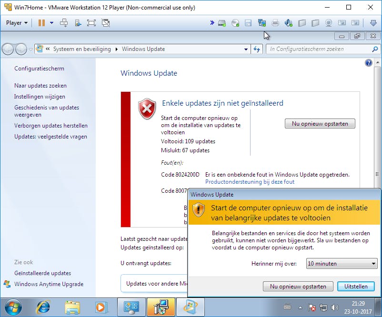The height and width of the screenshot is (317, 382).
Task: Click the sound card device icon
Action: click(289, 23)
